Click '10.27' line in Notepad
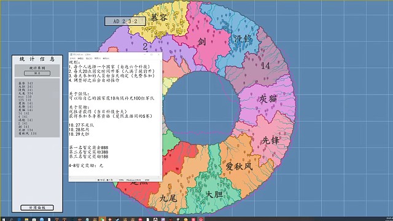 click(x=81, y=125)
